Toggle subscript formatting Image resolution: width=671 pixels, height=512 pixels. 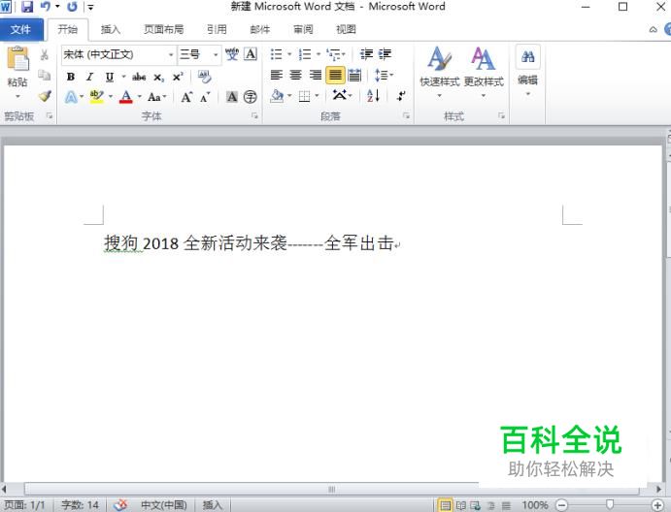158,78
